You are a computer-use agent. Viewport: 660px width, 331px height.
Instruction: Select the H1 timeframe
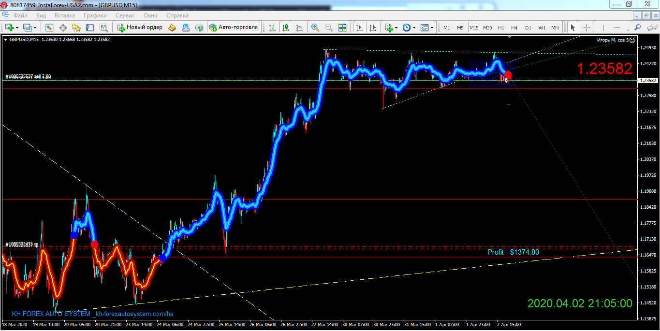501,28
